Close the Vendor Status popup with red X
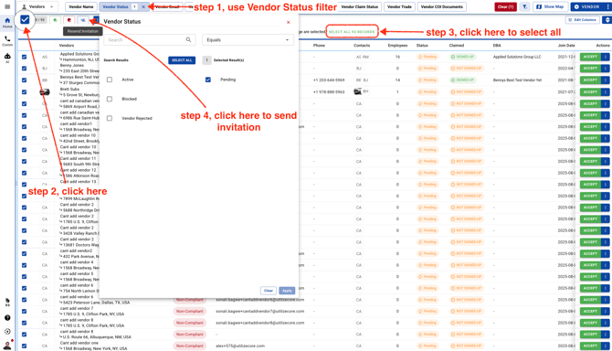Screen dimensions: 612x351 (x=289, y=22)
